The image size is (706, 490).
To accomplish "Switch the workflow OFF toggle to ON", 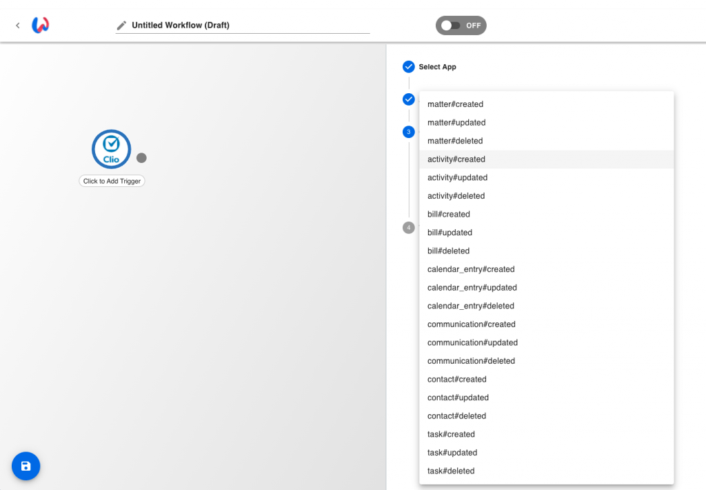I will [x=461, y=25].
